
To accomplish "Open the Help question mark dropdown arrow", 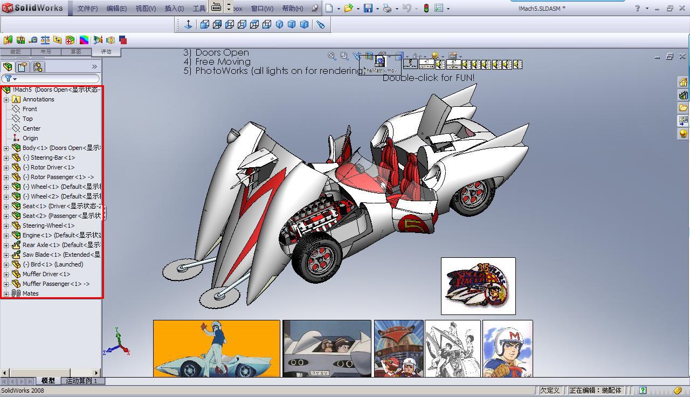I will click(646, 9).
